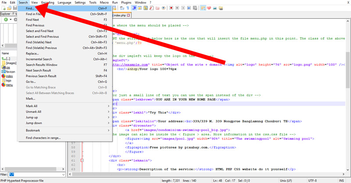The height and width of the screenshot is (183, 351).
Task: Click the Open file folder icon
Action: [x=9, y=8]
